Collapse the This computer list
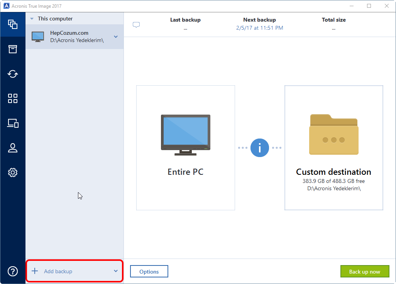Image resolution: width=396 pixels, height=284 pixels. [x=32, y=19]
